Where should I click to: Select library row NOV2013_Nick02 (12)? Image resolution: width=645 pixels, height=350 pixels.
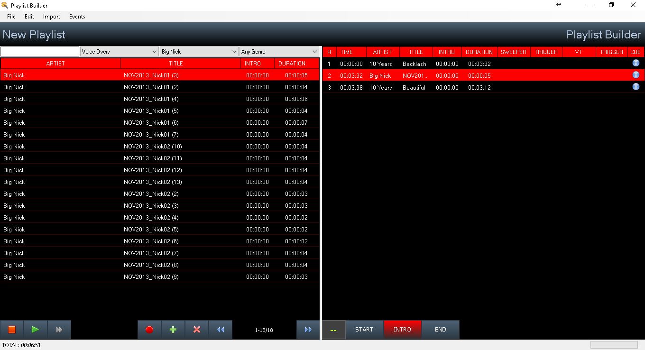160,170
